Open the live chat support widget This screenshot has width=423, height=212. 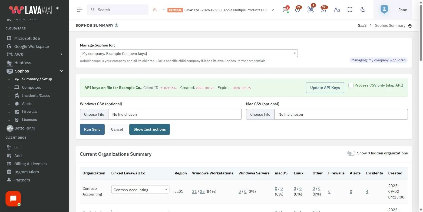coord(13,199)
